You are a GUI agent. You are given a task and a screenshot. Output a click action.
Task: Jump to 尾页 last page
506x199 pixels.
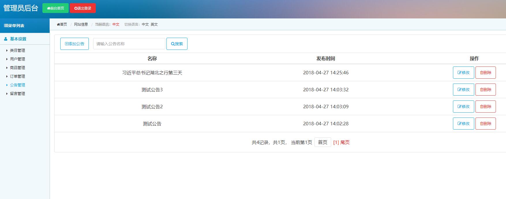click(345, 142)
